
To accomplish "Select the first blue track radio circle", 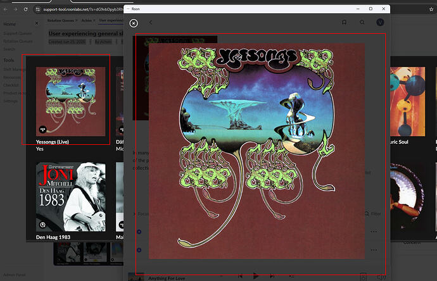I will pyautogui.click(x=139, y=232).
